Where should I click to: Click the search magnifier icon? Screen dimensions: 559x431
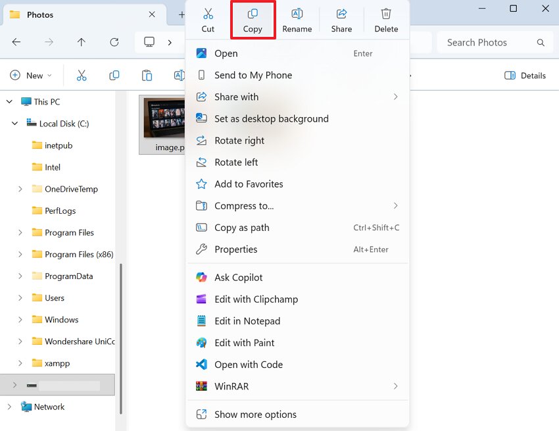coord(541,43)
